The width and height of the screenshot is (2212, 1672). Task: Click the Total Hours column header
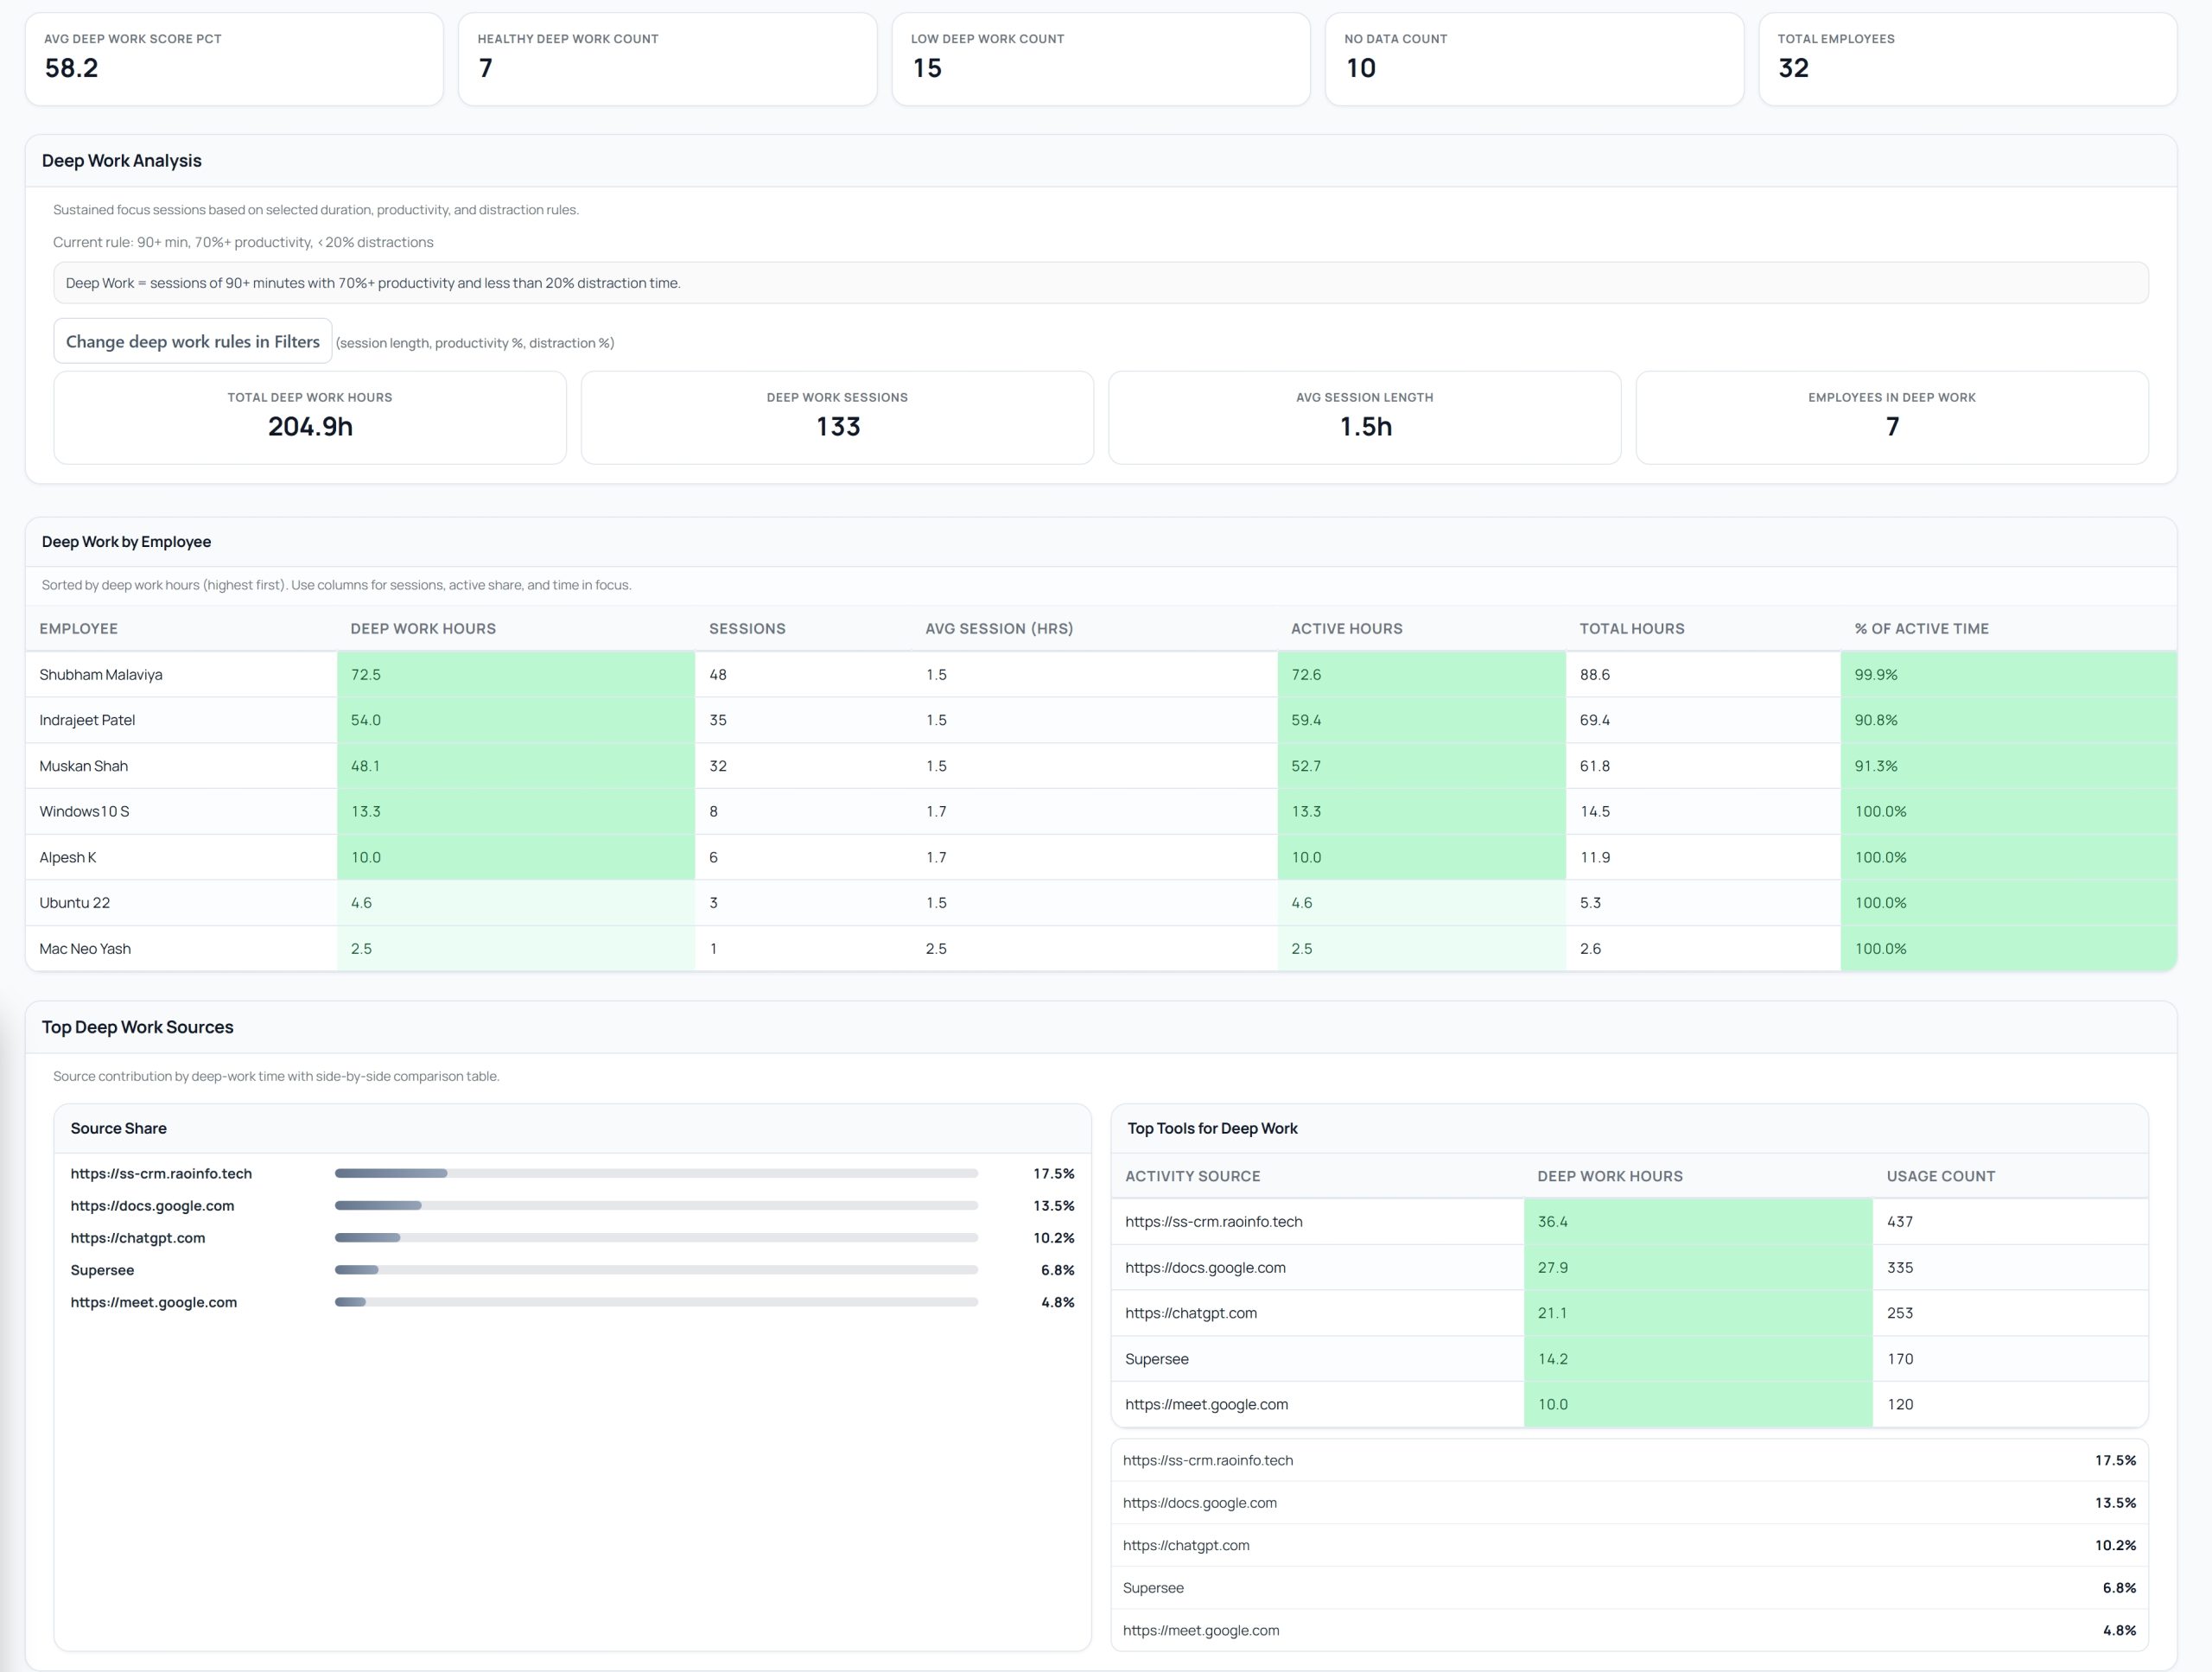coord(1632,628)
